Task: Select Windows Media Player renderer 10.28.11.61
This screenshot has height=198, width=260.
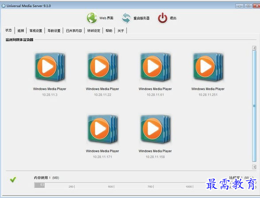Action: point(155,67)
